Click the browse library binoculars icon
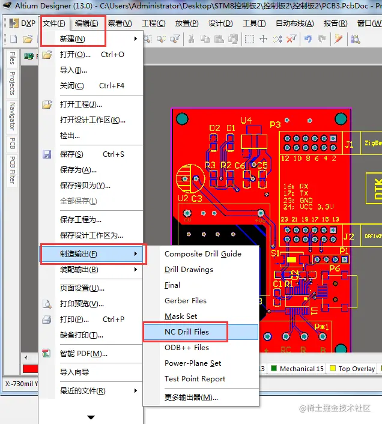 pyautogui.click(x=355, y=39)
